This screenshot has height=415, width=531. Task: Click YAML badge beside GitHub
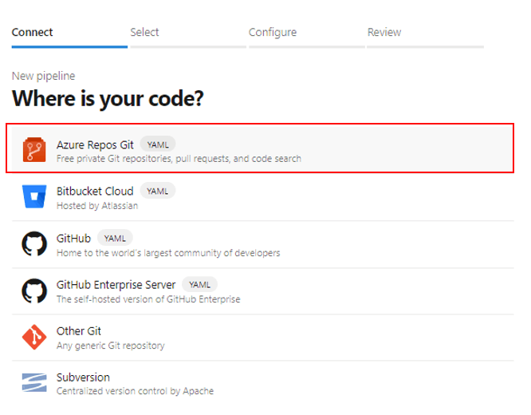(x=115, y=239)
